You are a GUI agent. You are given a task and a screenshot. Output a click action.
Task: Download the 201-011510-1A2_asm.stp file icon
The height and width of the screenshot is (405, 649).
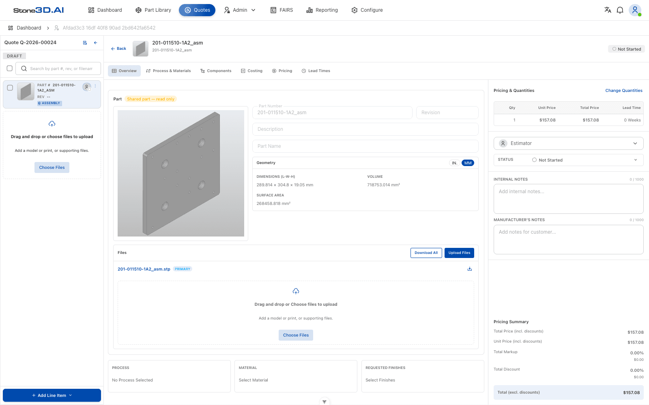click(x=470, y=269)
